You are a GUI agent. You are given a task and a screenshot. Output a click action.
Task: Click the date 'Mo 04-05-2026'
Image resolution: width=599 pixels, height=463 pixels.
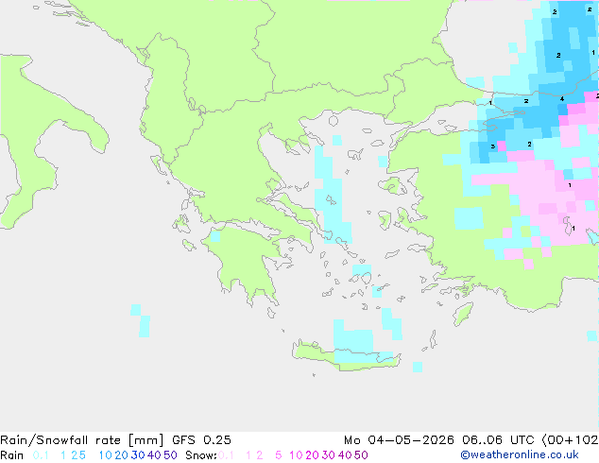(399, 440)
